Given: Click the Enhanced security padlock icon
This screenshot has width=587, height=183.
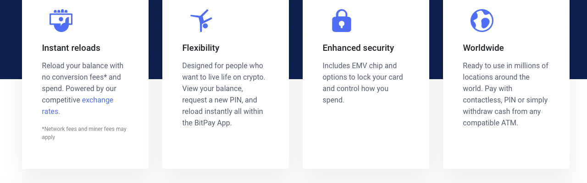Looking at the screenshot, I should point(342,21).
